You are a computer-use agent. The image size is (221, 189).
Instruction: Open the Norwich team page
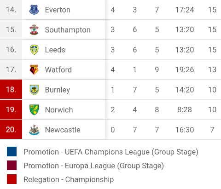pyautogui.click(x=59, y=110)
